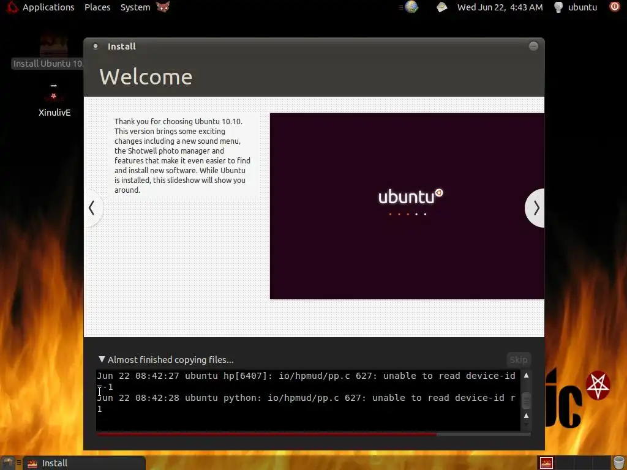Select Install Ubuntu 10.10 desktop icon

pos(48,52)
